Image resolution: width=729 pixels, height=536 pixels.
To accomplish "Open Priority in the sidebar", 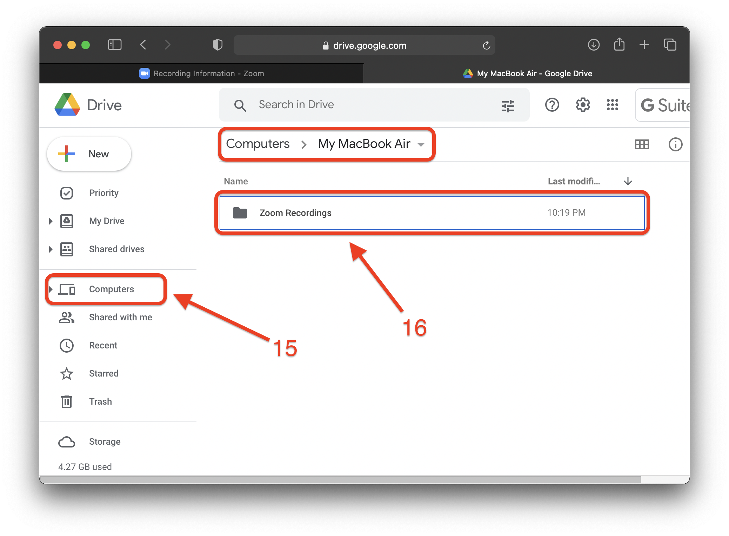I will pyautogui.click(x=104, y=193).
